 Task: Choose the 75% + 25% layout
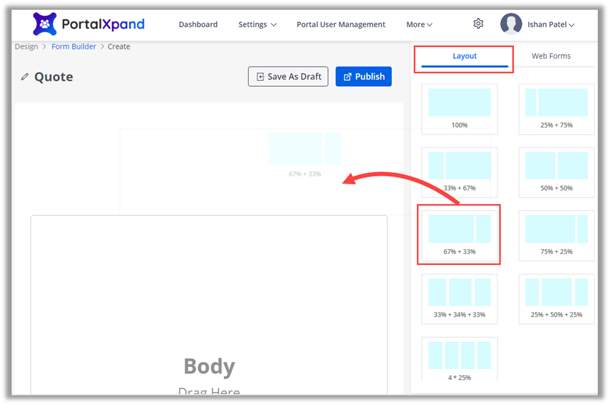556,235
